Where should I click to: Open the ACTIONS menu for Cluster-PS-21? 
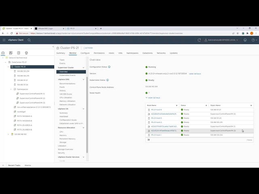pos(89,48)
